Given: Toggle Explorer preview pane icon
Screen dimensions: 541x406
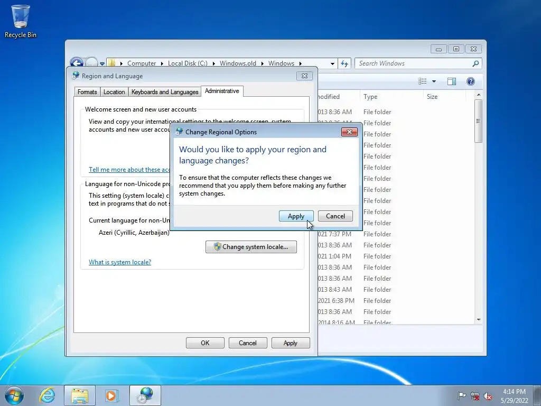Looking at the screenshot, I should point(452,81).
